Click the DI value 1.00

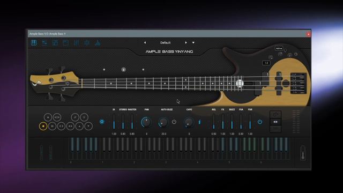[x=114, y=133]
